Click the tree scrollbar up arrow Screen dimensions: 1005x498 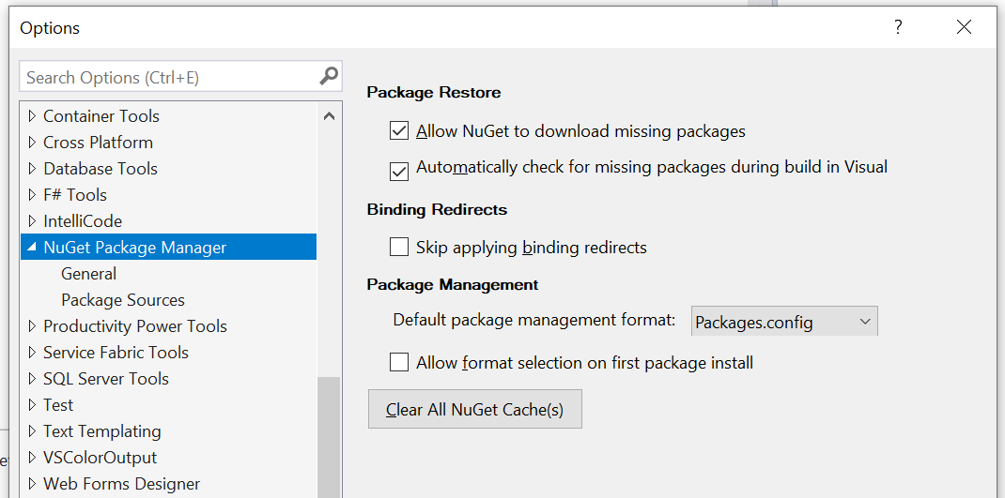pyautogui.click(x=329, y=116)
